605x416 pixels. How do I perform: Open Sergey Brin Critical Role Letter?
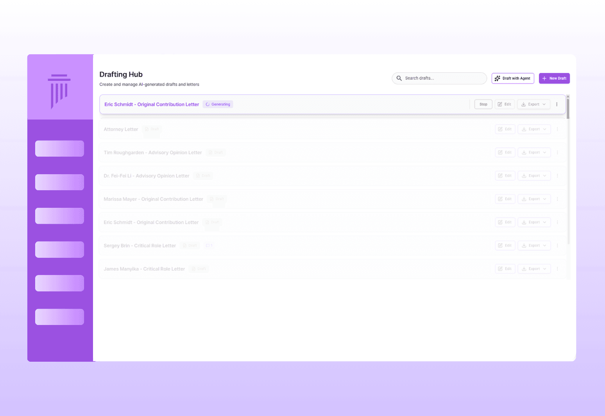[x=140, y=246]
